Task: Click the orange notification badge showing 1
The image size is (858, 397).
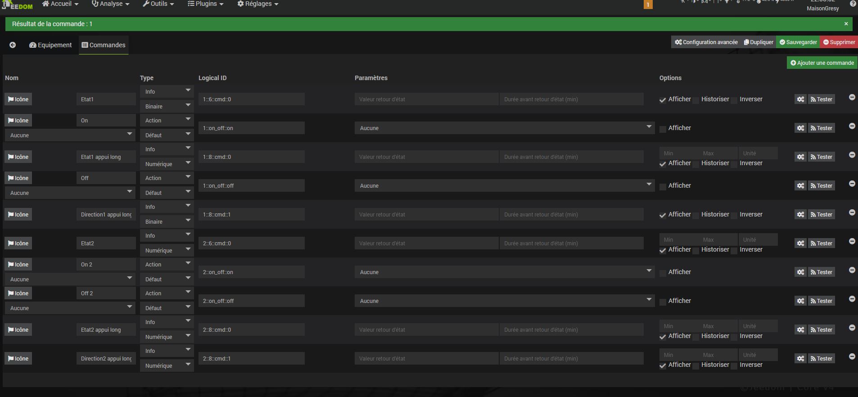Action: [x=648, y=5]
